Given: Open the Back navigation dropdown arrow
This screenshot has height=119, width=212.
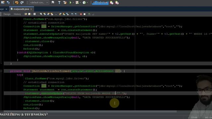Looking at the screenshot, I should (x=32, y=14).
